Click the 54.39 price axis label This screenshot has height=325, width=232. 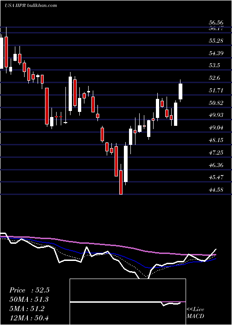[216, 53]
